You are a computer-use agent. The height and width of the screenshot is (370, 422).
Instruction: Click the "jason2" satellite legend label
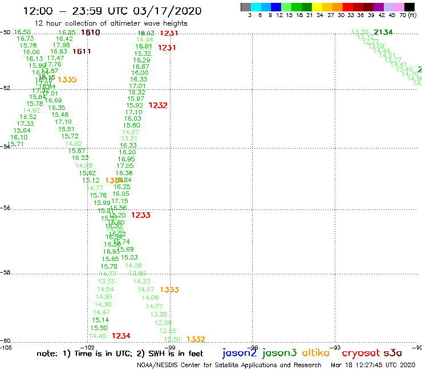[x=240, y=353]
